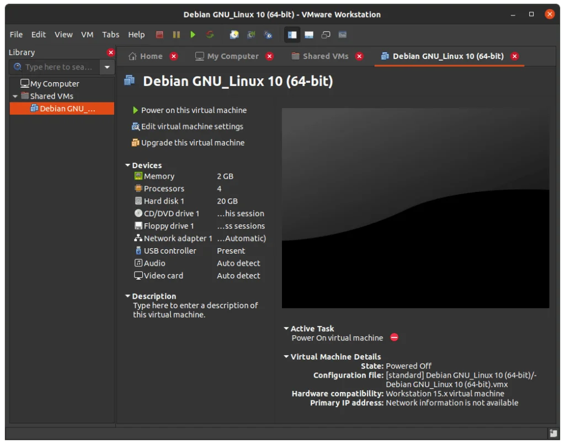Viewport: 565px width, 445px height.
Task: Click the USB controller value Present
Action: point(231,250)
